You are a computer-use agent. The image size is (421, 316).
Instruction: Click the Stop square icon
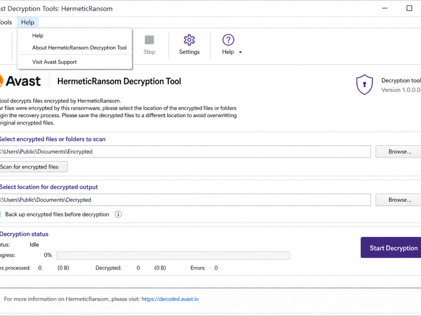point(149,40)
